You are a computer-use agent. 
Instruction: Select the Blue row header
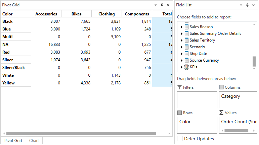[x=16, y=29]
